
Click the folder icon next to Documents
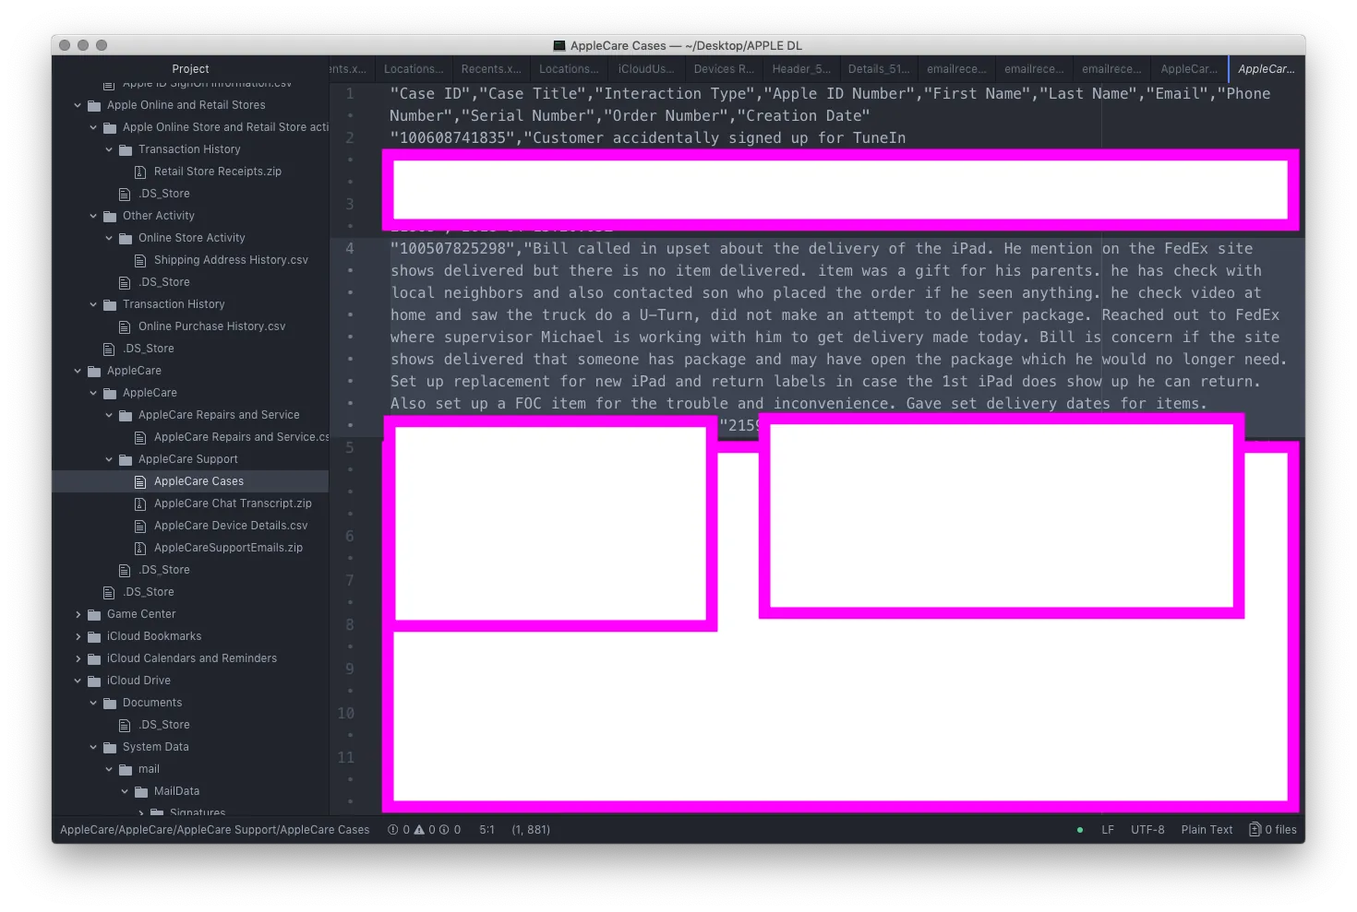110,703
